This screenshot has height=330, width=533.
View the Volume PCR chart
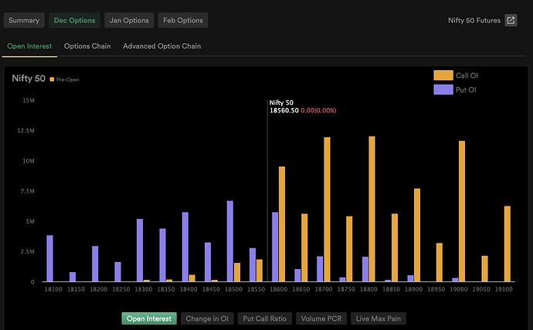click(x=321, y=318)
